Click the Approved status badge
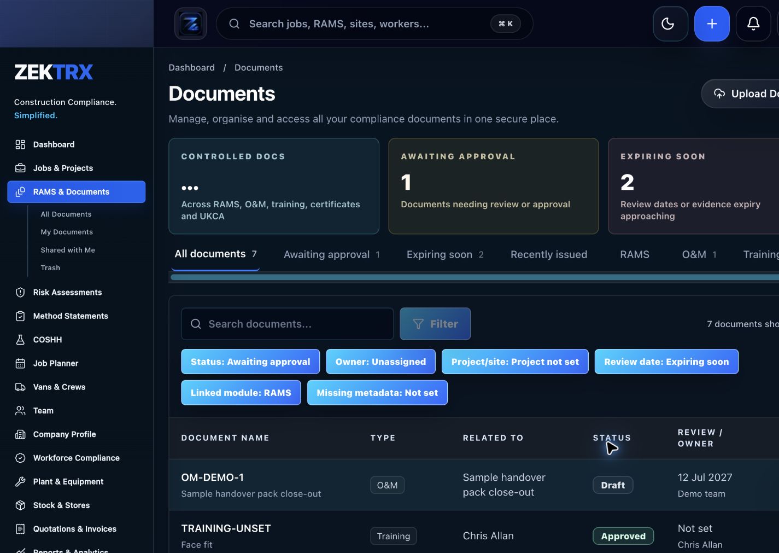Image resolution: width=779 pixels, height=553 pixels. tap(623, 536)
